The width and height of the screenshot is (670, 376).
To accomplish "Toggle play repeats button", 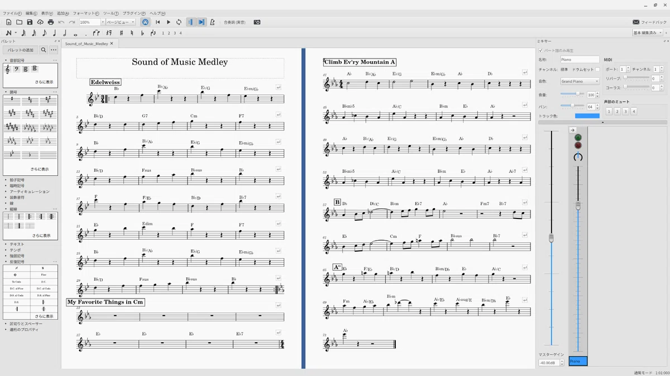I will coord(190,22).
